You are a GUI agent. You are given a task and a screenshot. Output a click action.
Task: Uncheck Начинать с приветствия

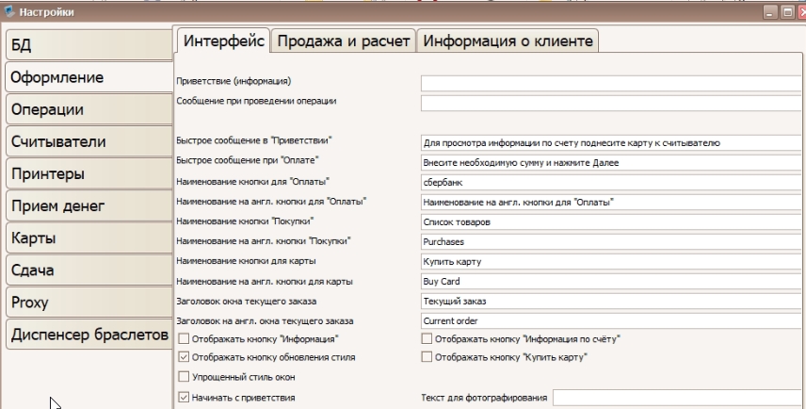[184, 397]
